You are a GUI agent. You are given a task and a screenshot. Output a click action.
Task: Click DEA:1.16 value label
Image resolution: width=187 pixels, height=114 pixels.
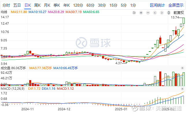coord(49,89)
